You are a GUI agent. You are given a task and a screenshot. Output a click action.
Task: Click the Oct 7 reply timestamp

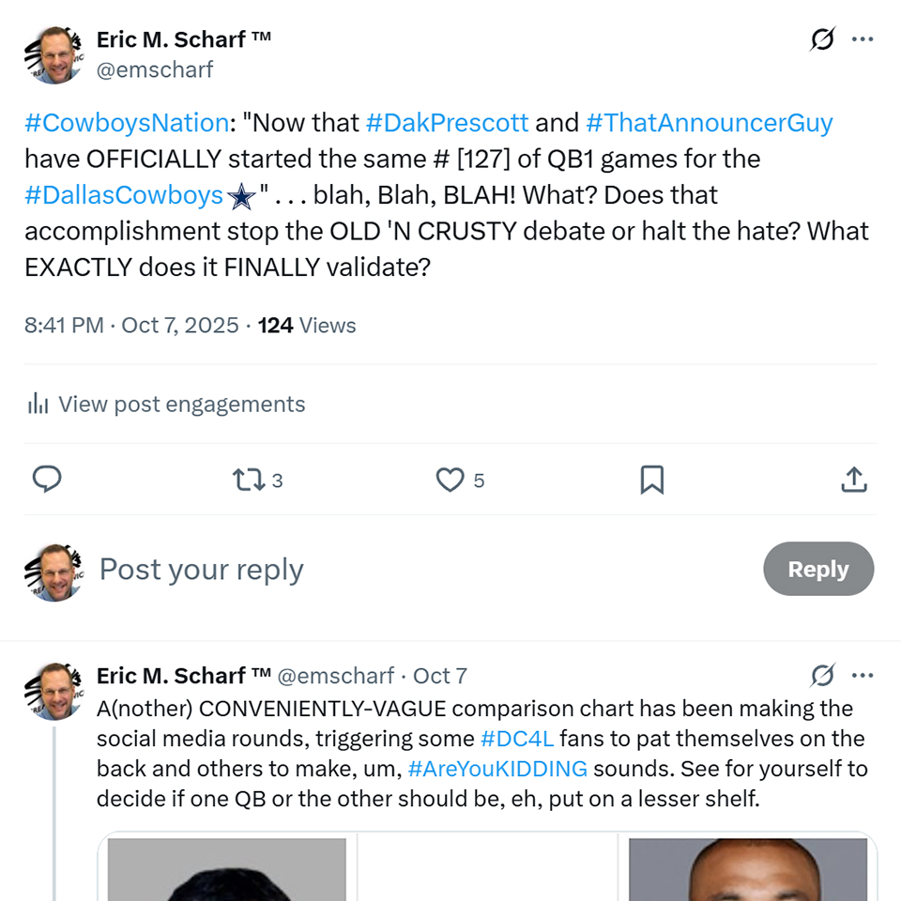(x=440, y=676)
